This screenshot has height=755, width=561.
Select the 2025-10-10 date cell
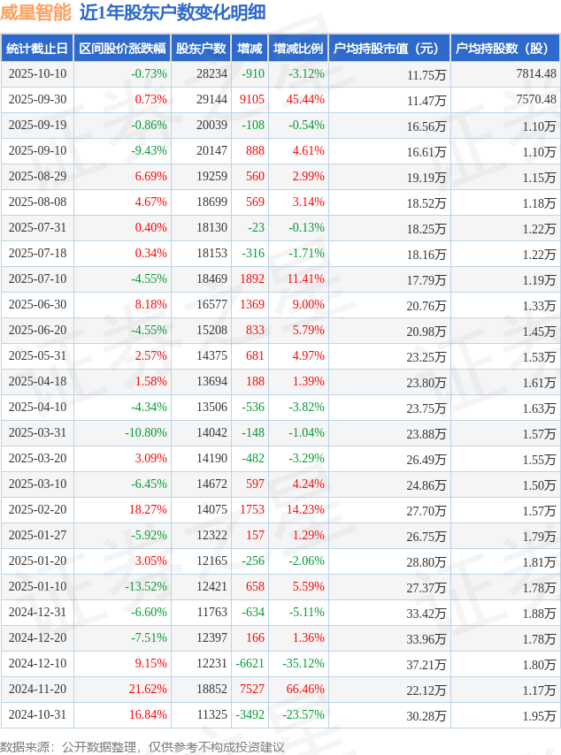[x=36, y=74]
